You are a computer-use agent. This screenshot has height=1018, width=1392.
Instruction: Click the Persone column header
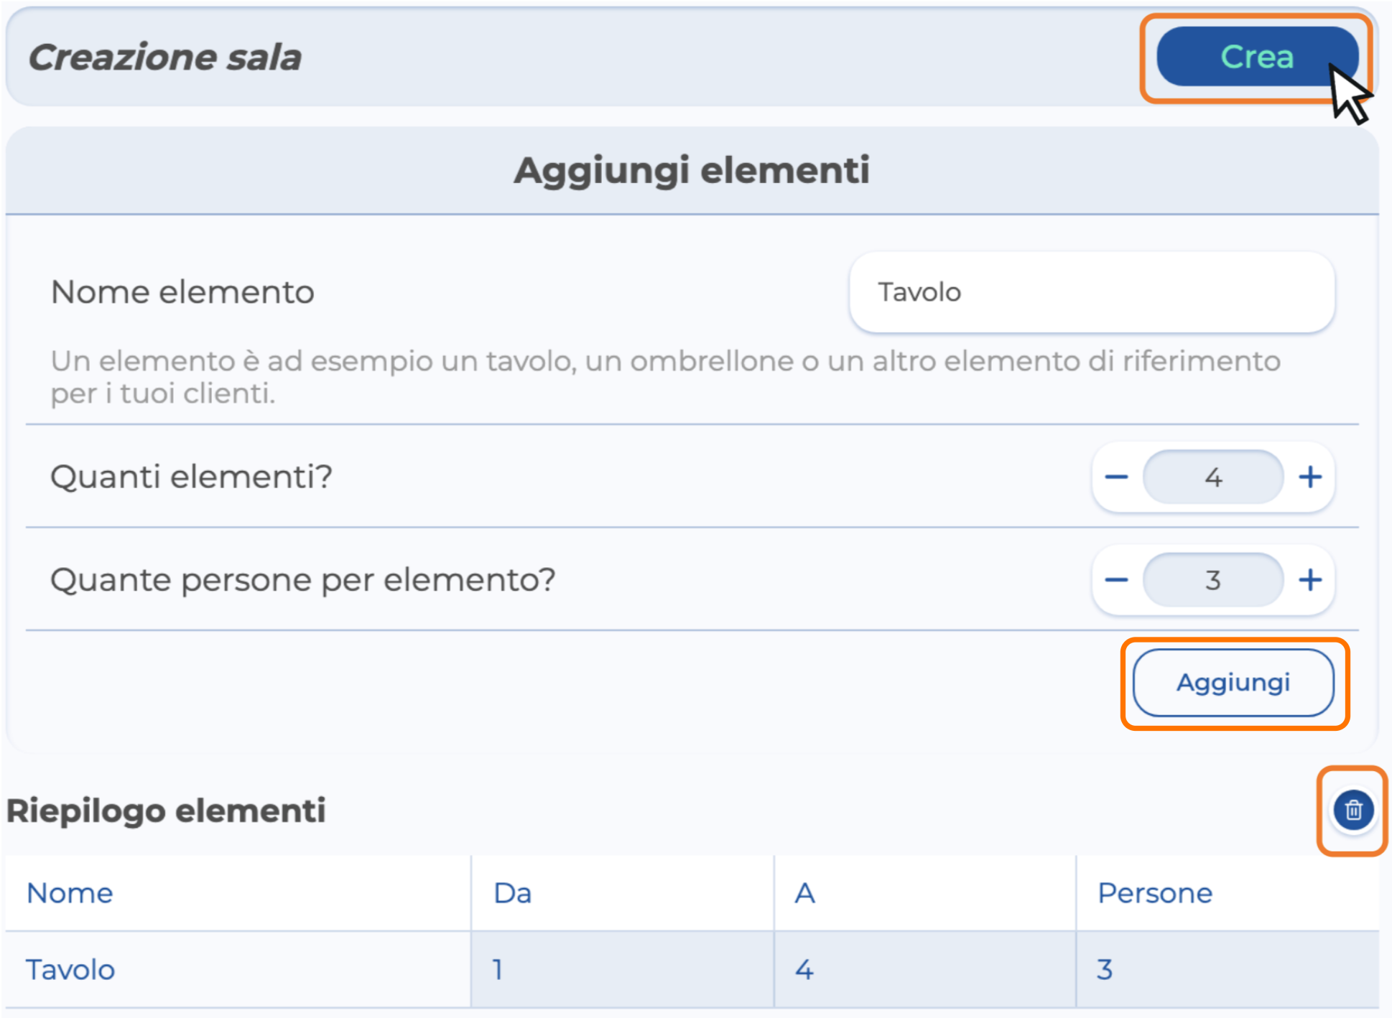pos(1155,893)
